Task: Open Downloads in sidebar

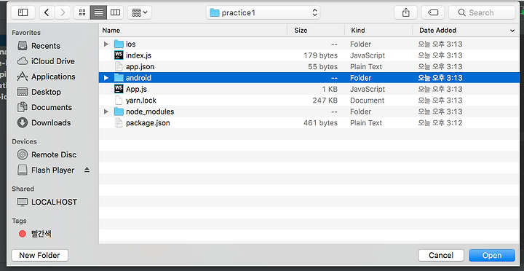Action: tap(51, 123)
